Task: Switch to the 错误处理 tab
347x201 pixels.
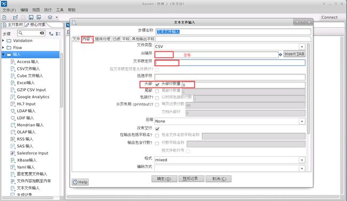Action: point(102,39)
